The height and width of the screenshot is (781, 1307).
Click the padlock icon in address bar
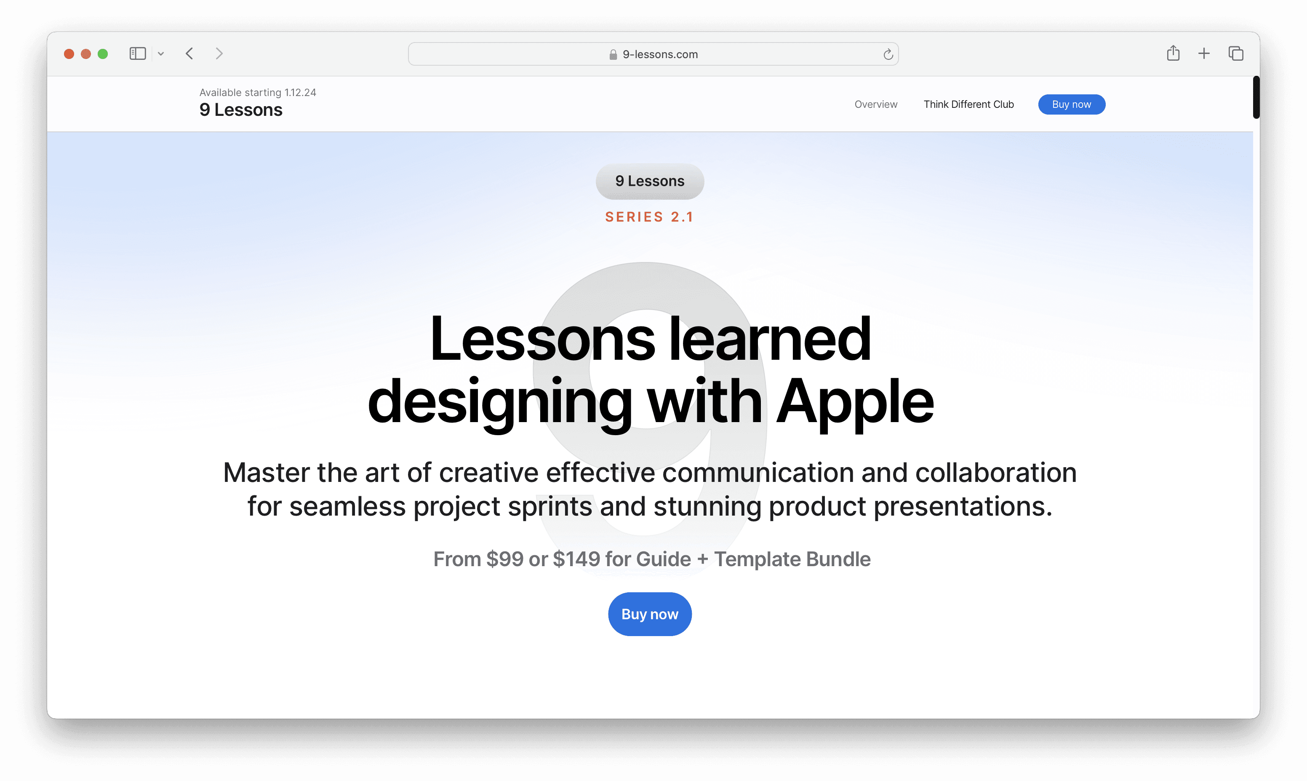(x=613, y=55)
